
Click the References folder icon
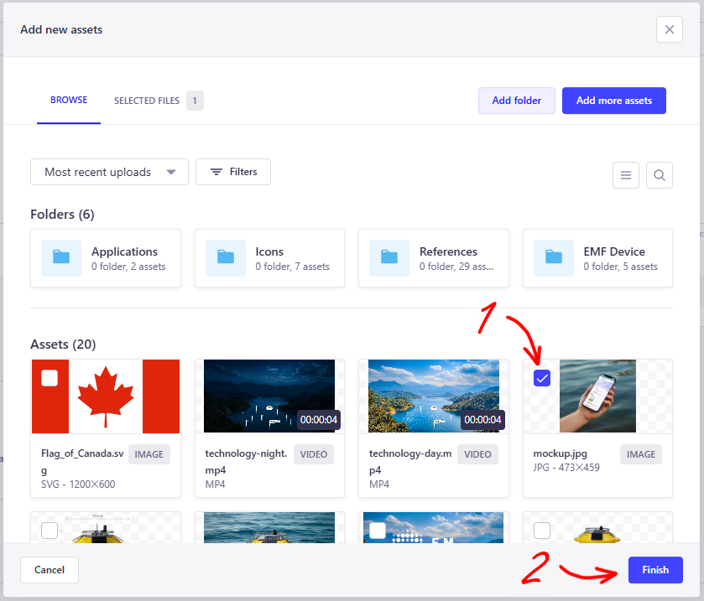click(389, 258)
